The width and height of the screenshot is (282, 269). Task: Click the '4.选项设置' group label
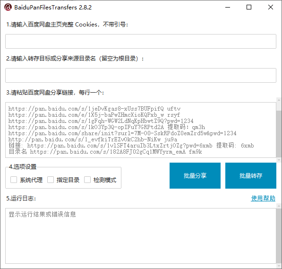pyautogui.click(x=23, y=167)
